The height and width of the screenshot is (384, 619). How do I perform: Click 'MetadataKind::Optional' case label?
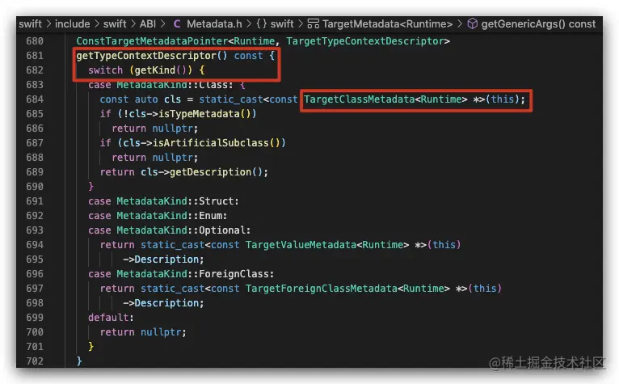181,230
